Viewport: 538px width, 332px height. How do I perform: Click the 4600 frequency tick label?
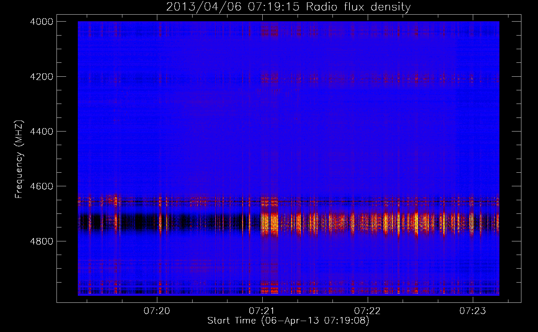point(42,186)
